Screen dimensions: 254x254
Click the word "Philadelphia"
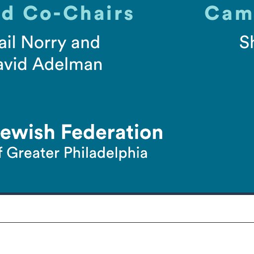click(x=106, y=153)
